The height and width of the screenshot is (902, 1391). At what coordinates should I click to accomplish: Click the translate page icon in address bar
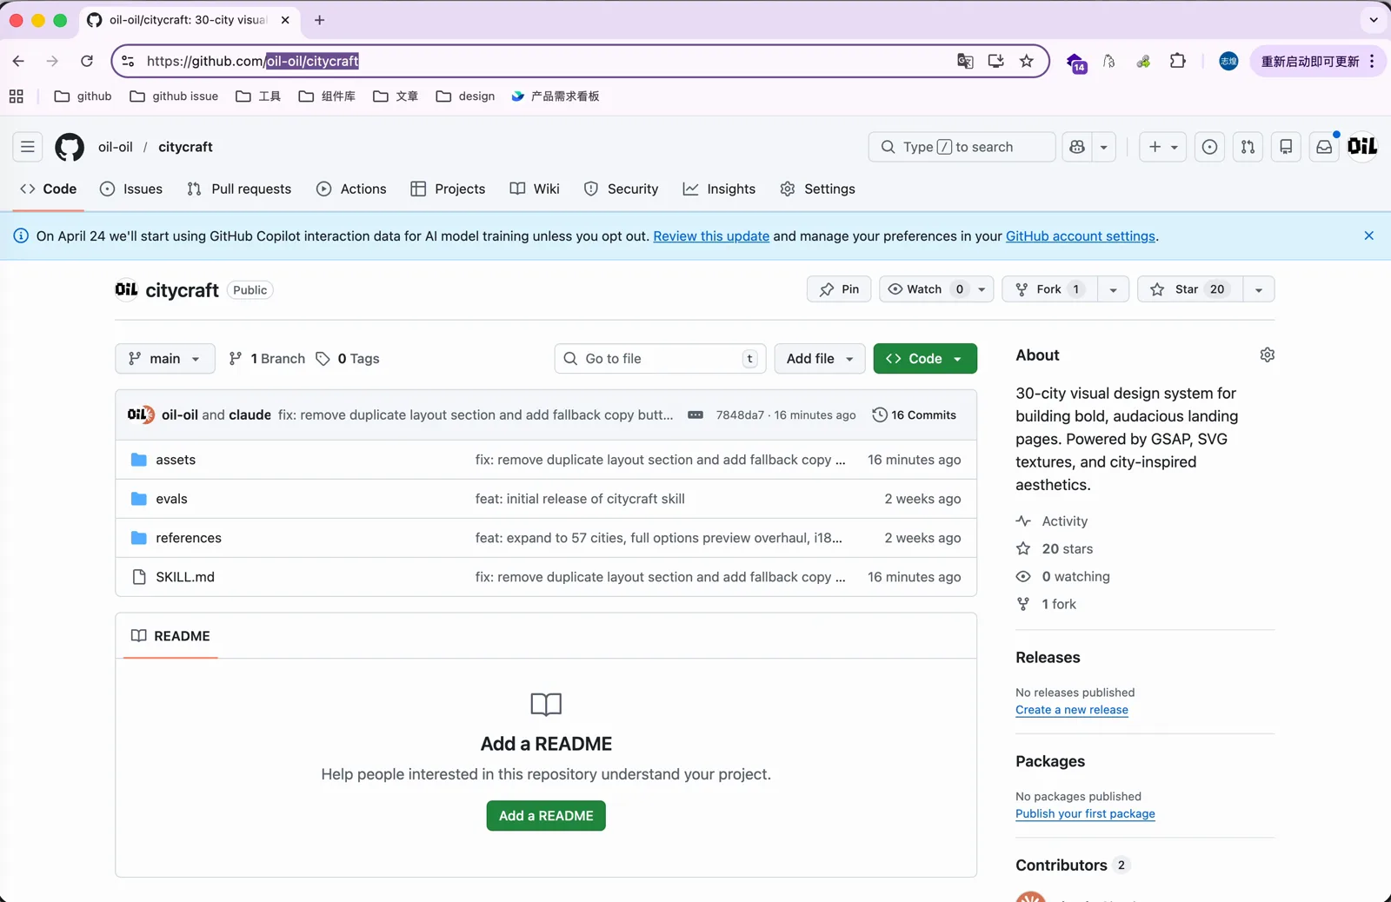point(965,61)
